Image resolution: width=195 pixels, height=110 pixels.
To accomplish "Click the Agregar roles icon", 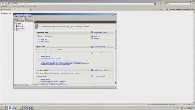I will 92,36.
